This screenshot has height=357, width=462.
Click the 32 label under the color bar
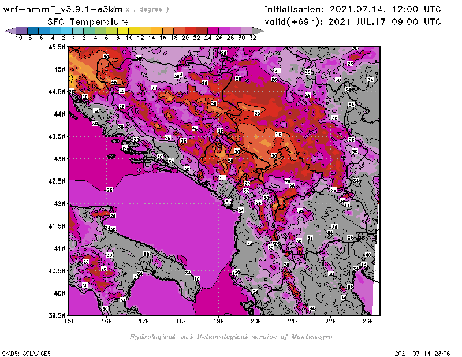(253, 38)
